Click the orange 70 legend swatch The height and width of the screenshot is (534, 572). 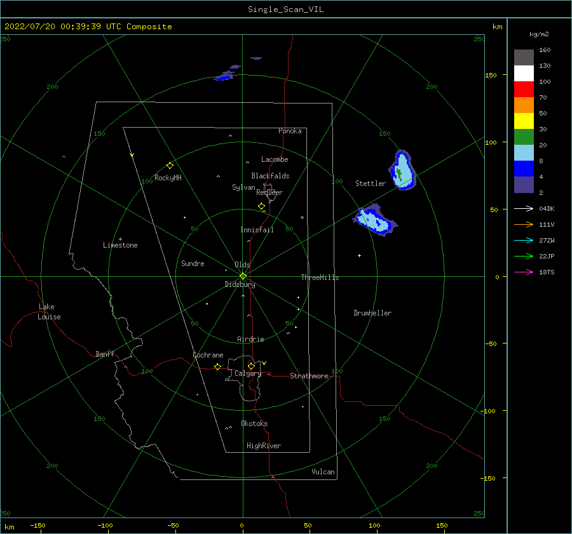click(x=524, y=105)
